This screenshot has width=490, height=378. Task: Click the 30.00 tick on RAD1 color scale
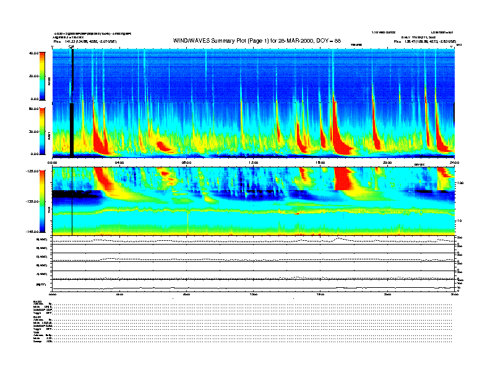click(x=34, y=132)
